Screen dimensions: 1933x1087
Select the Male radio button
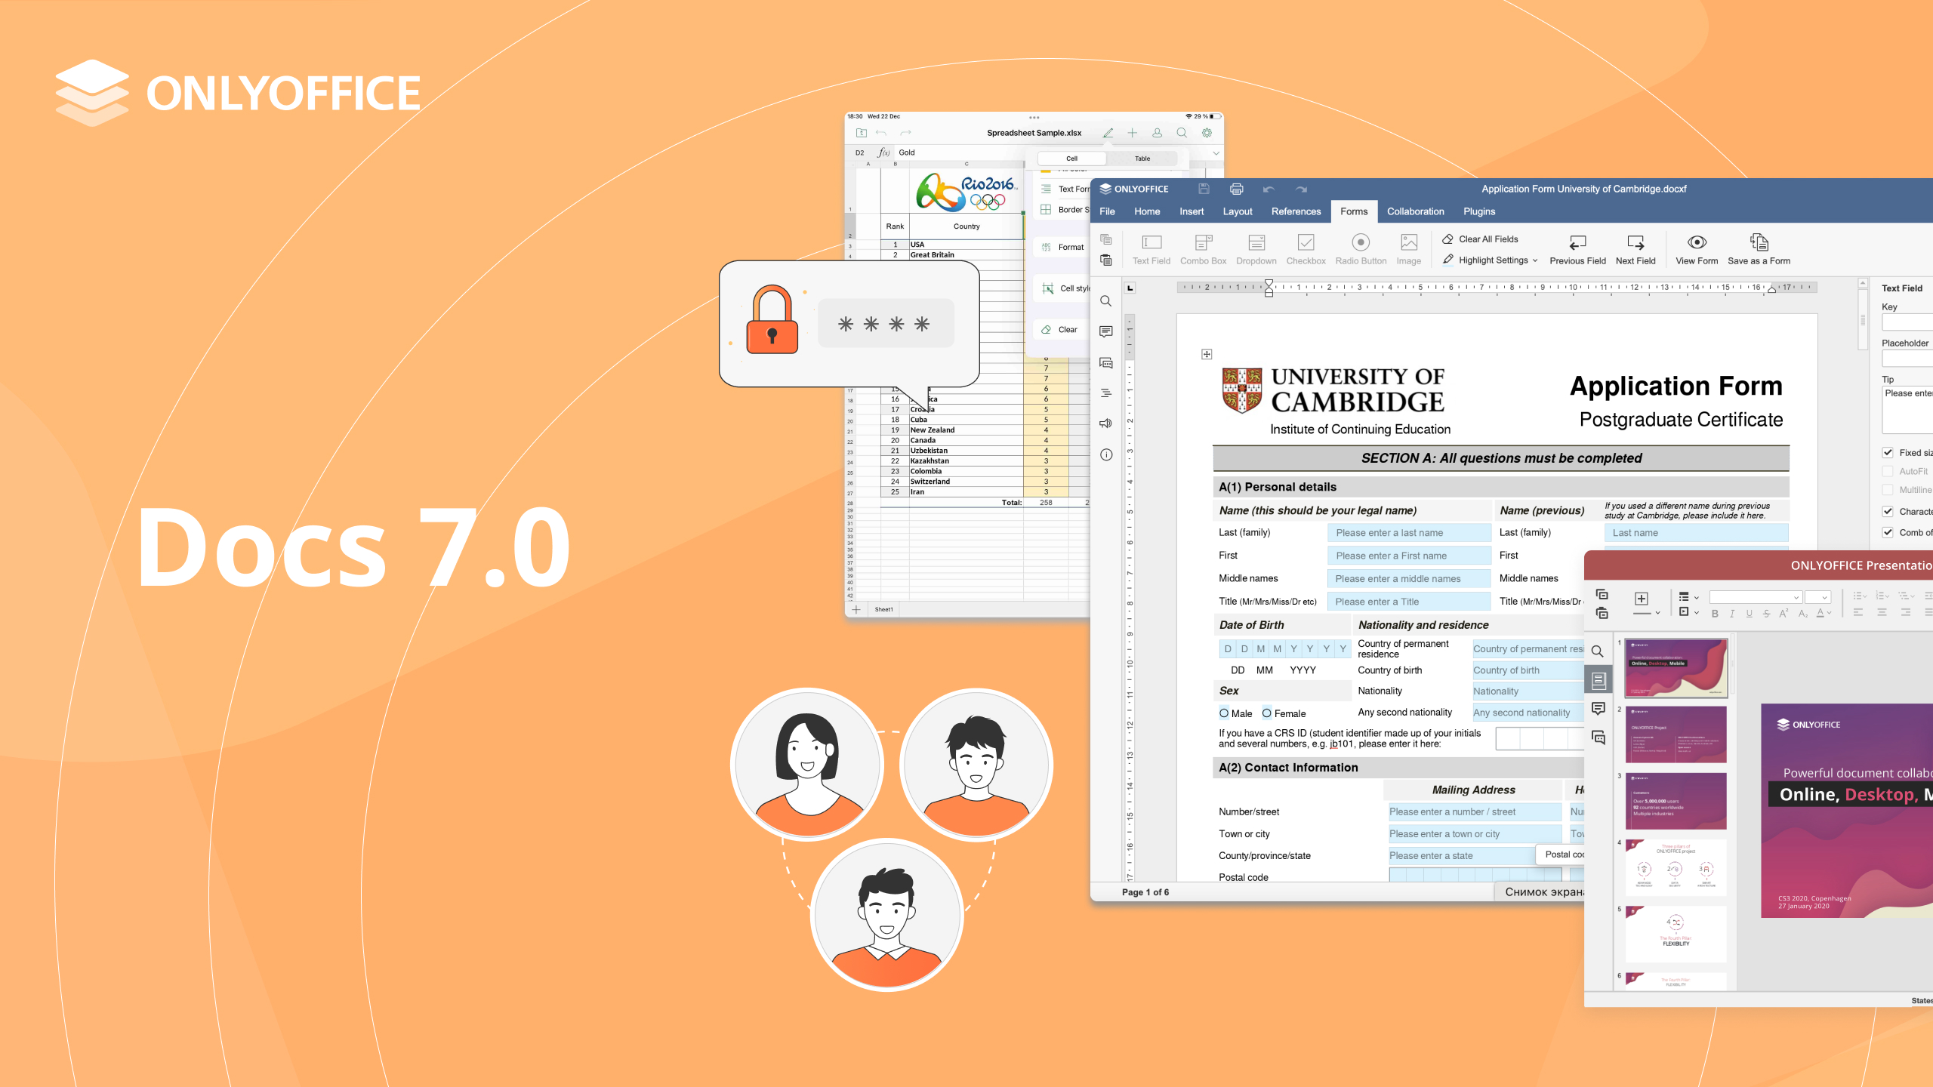(1224, 713)
